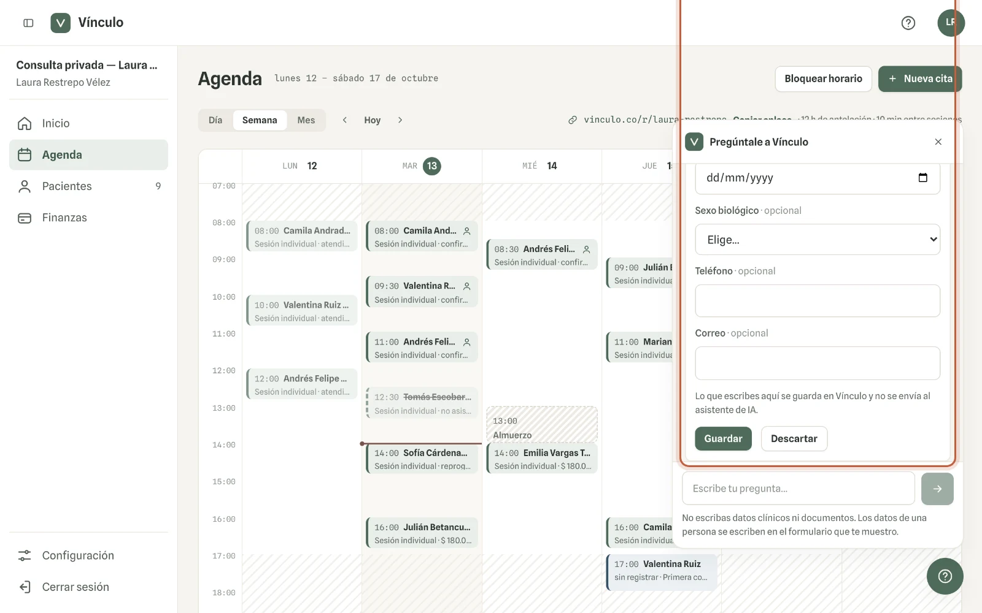The width and height of the screenshot is (982, 613).
Task: Click the Vínculo logo icon
Action: point(60,23)
